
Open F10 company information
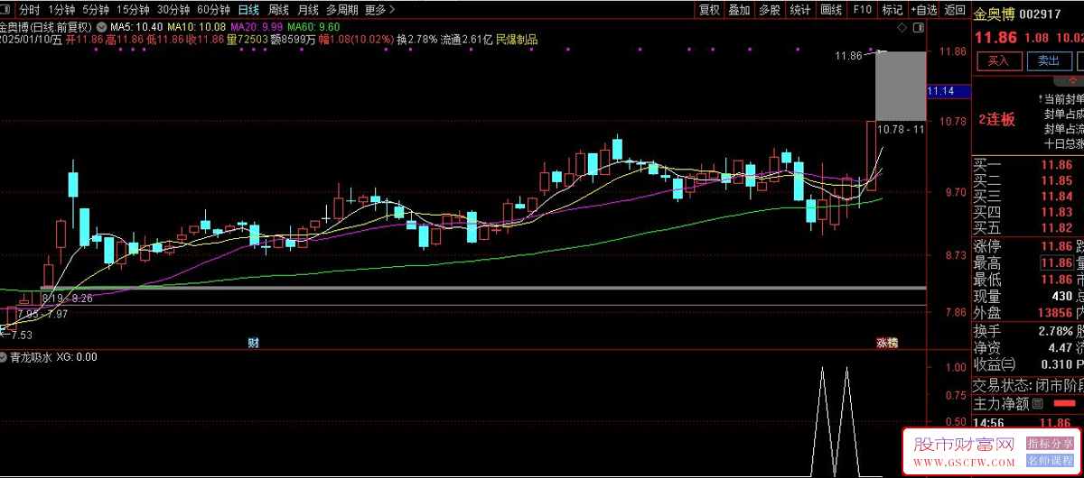pyautogui.click(x=862, y=10)
